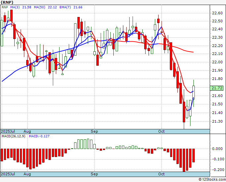Click the current price tag 21.72
The height and width of the screenshot is (182, 226).
[x=217, y=88]
